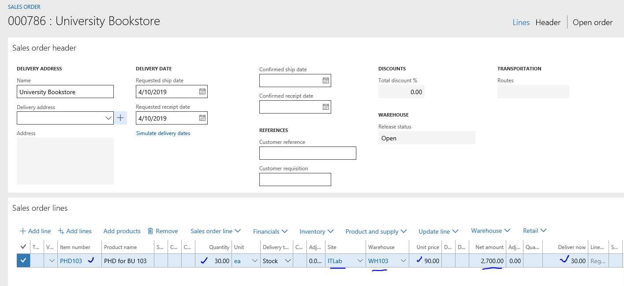
Task: Click the Quantity cell showing 30.00
Action: 213,261
